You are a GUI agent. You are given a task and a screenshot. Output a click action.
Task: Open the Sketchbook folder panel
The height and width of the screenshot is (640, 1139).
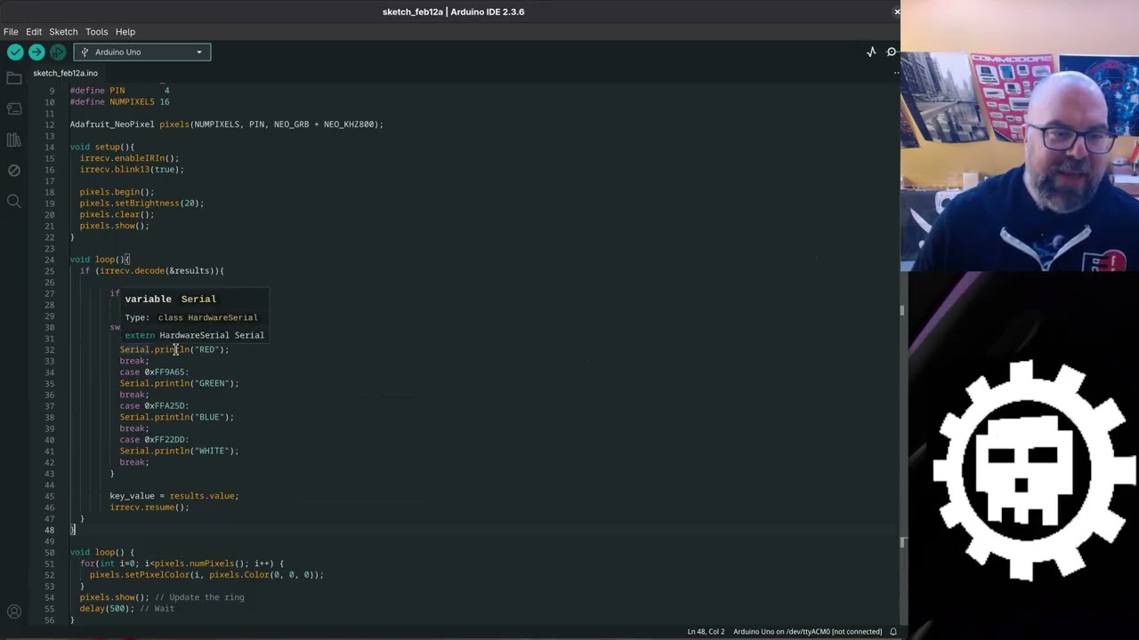(x=14, y=78)
